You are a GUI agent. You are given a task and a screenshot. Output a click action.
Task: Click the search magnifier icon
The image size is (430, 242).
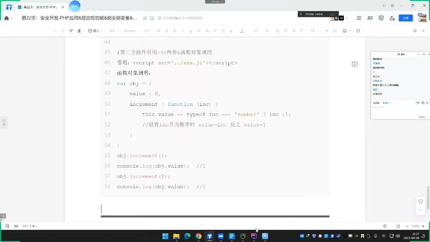click(x=415, y=31)
